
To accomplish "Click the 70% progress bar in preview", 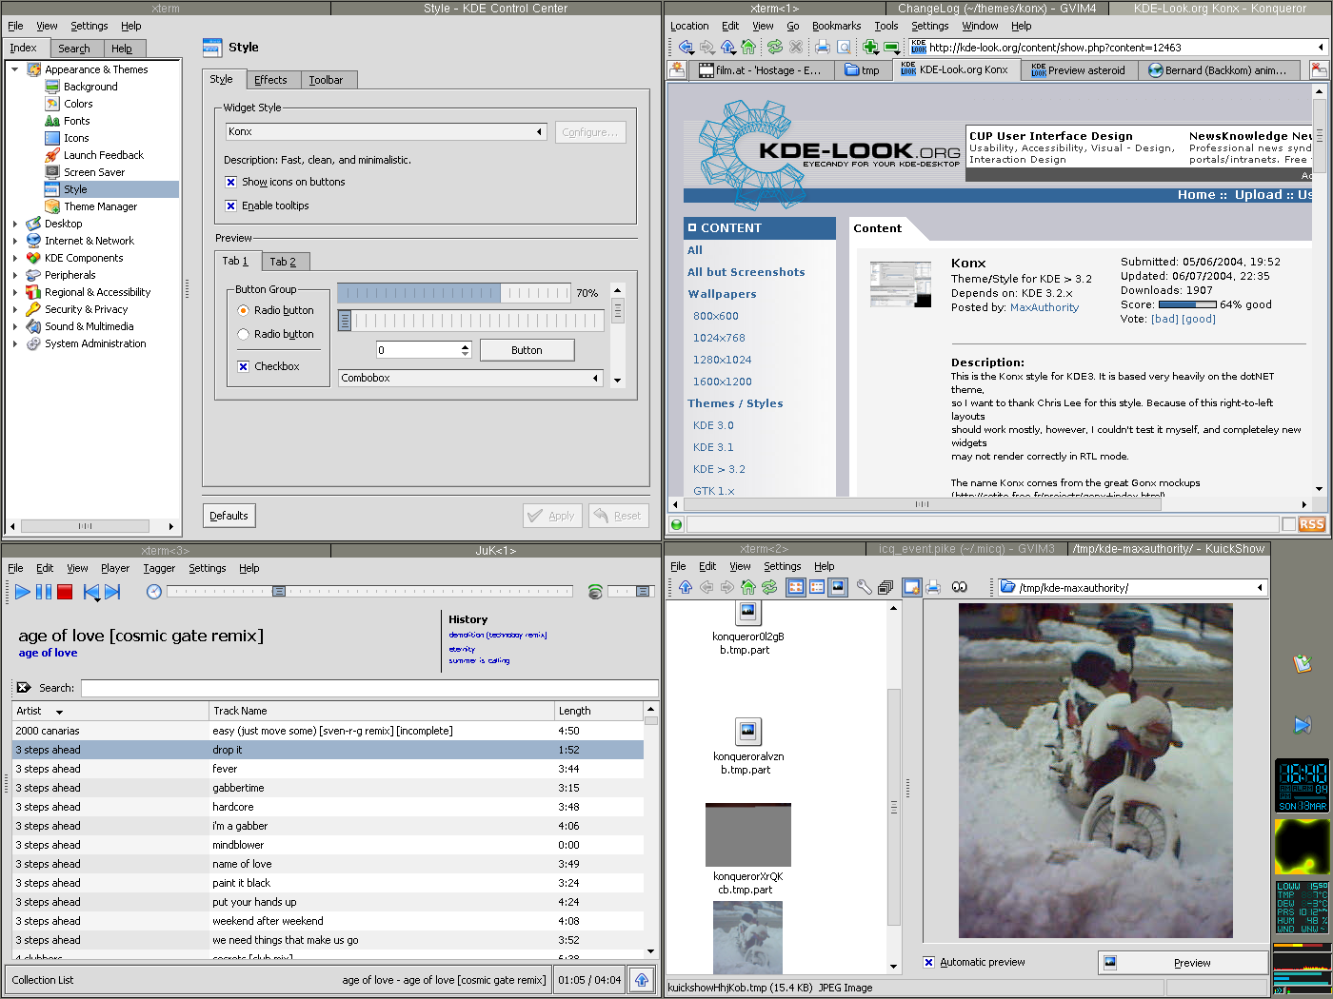I will [453, 293].
